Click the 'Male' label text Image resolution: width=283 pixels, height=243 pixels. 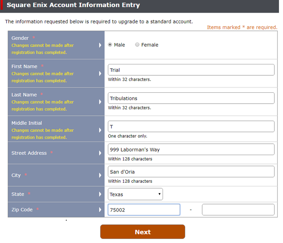[x=119, y=45]
